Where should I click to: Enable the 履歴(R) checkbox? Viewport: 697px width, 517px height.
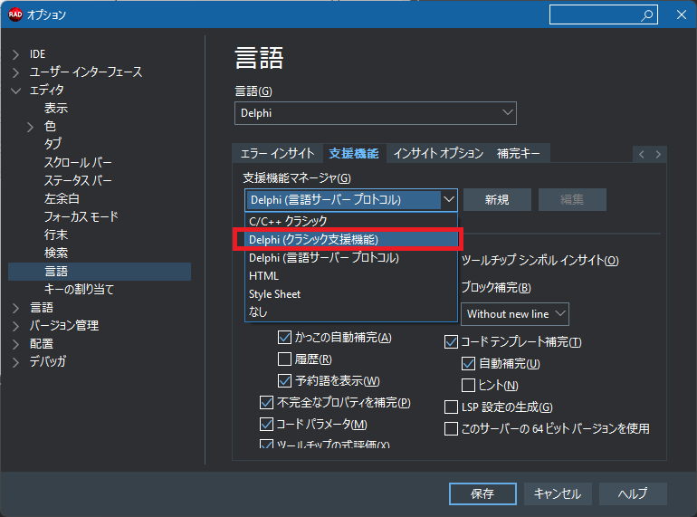(x=284, y=359)
